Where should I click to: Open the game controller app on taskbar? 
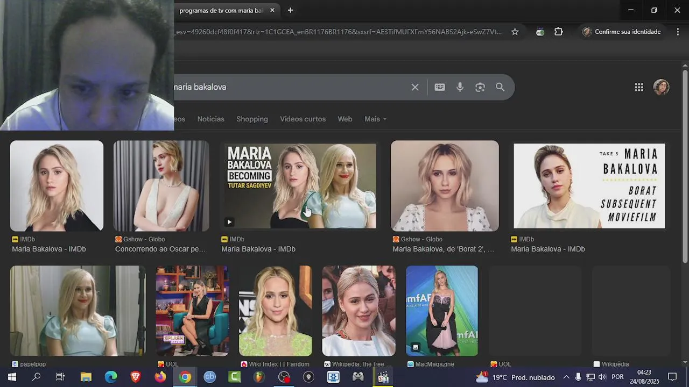(358, 377)
